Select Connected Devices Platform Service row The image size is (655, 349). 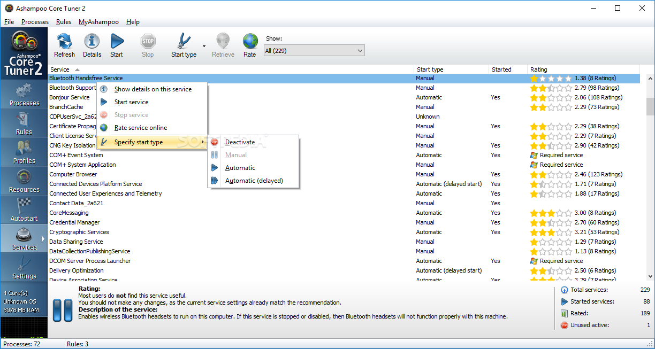[x=344, y=184]
